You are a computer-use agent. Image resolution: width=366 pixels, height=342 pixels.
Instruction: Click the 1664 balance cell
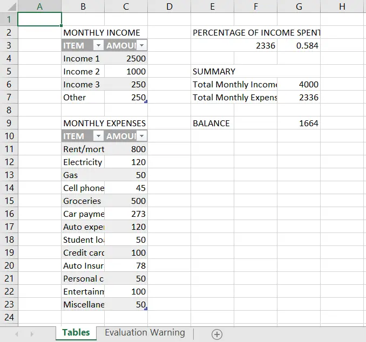point(299,123)
